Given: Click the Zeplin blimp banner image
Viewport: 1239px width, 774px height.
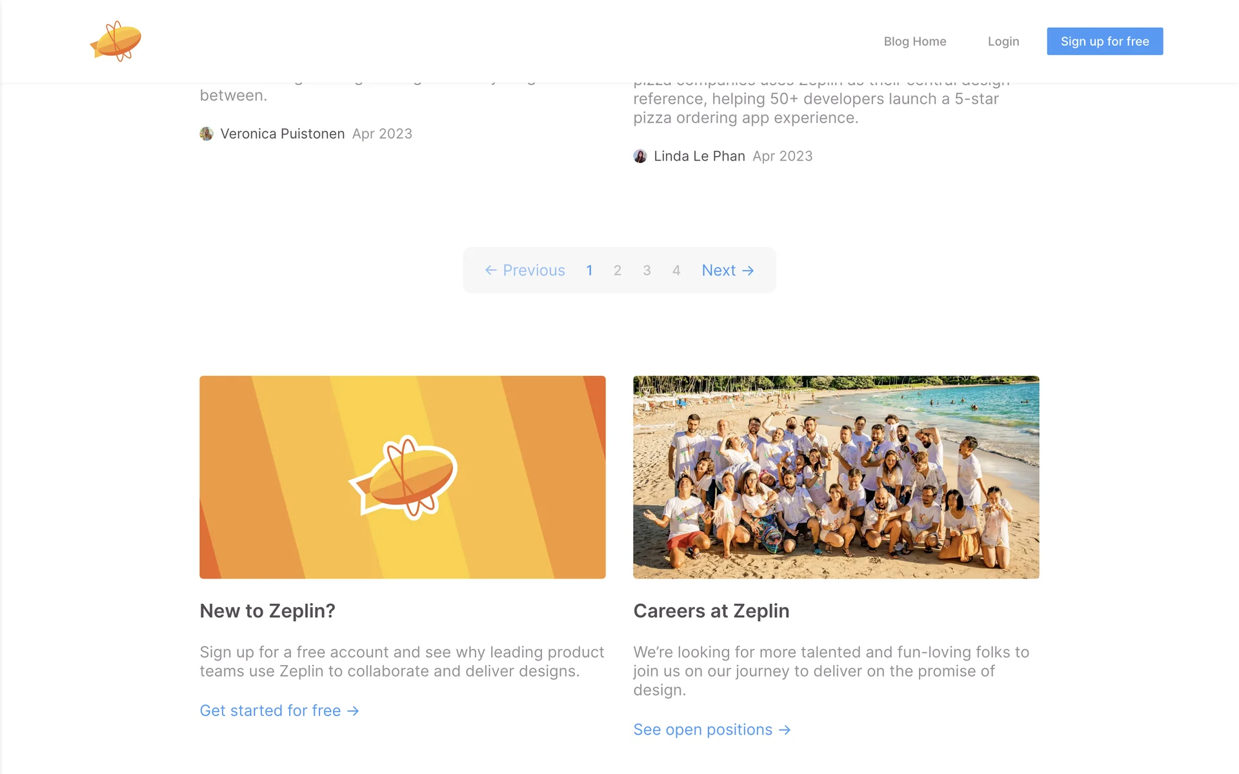Looking at the screenshot, I should point(403,477).
